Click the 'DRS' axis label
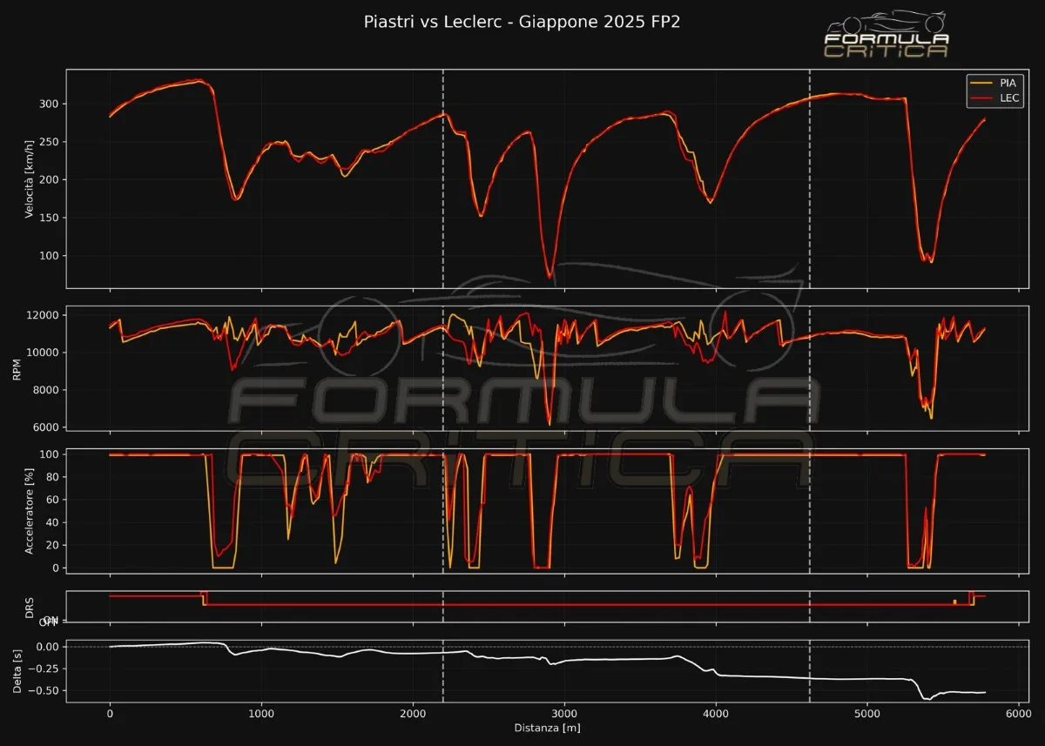Image resolution: width=1045 pixels, height=746 pixels. click(x=30, y=607)
